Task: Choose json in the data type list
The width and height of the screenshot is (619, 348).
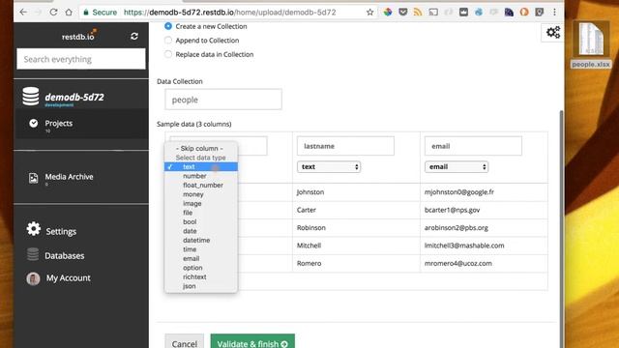Action: click(201, 286)
